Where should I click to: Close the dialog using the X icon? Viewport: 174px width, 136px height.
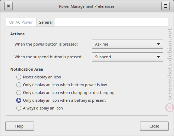[x=8, y=6]
